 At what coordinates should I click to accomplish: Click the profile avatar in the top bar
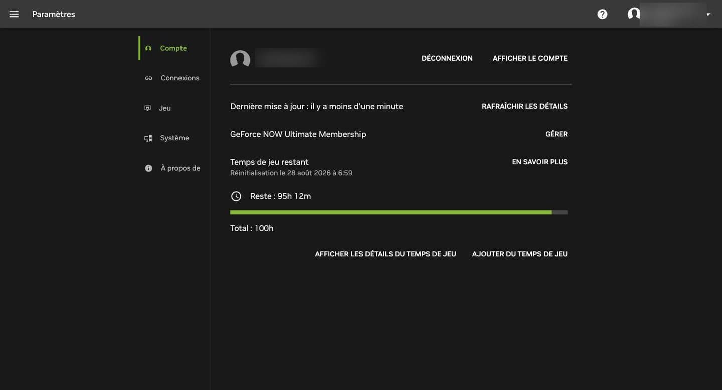634,14
